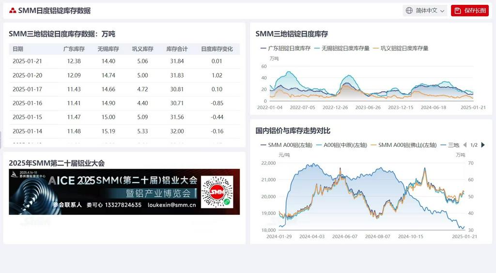The width and height of the screenshot is (496, 273).
Task: Click the 保存长图 button
Action: [x=470, y=11]
